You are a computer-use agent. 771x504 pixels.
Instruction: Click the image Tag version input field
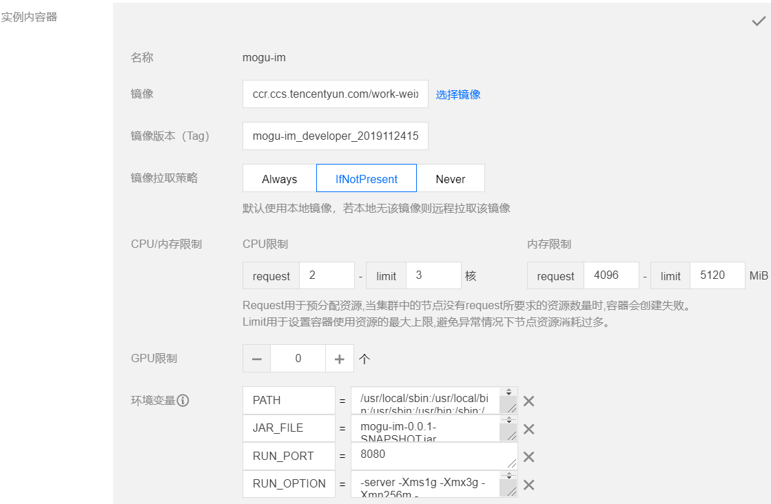click(x=336, y=136)
